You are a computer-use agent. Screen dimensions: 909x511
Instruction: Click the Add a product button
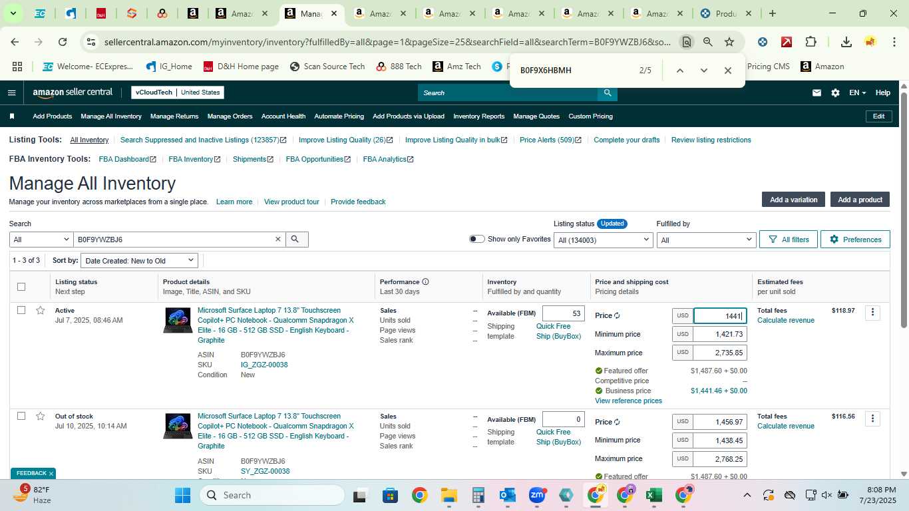[x=860, y=200]
